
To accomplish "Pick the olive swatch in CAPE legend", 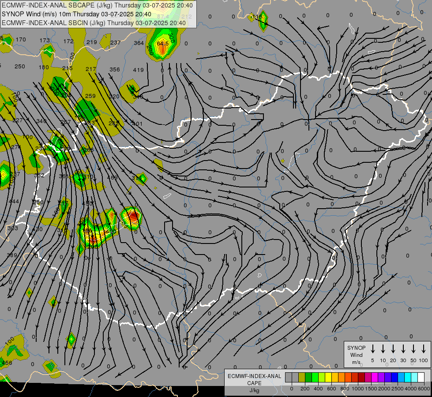I will click(x=302, y=377).
